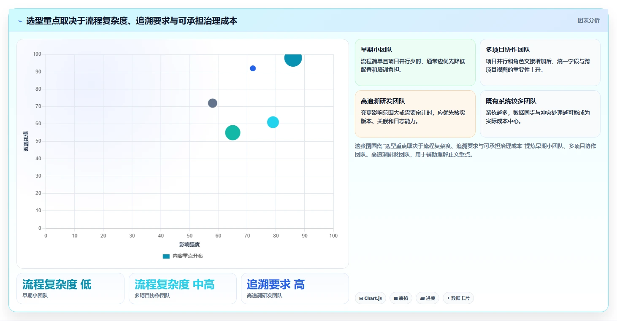Click the 追溯要求 高 stat card
617x321 pixels.
tap(295, 289)
